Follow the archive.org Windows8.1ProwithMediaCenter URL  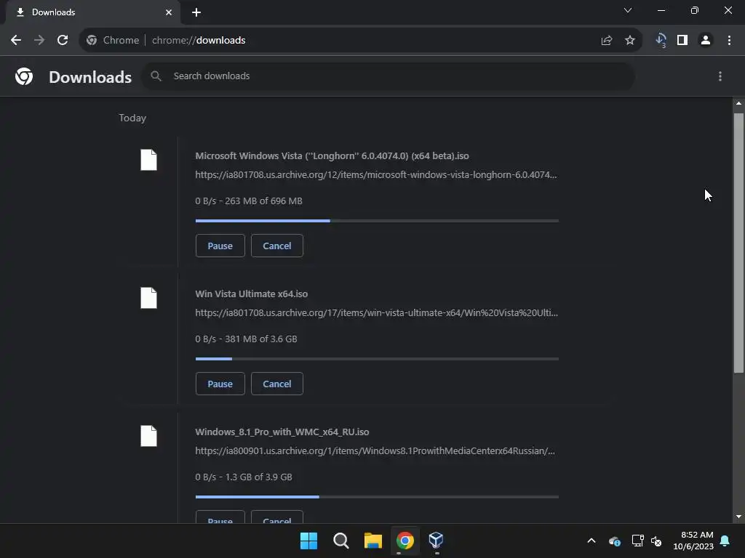pyautogui.click(x=375, y=450)
